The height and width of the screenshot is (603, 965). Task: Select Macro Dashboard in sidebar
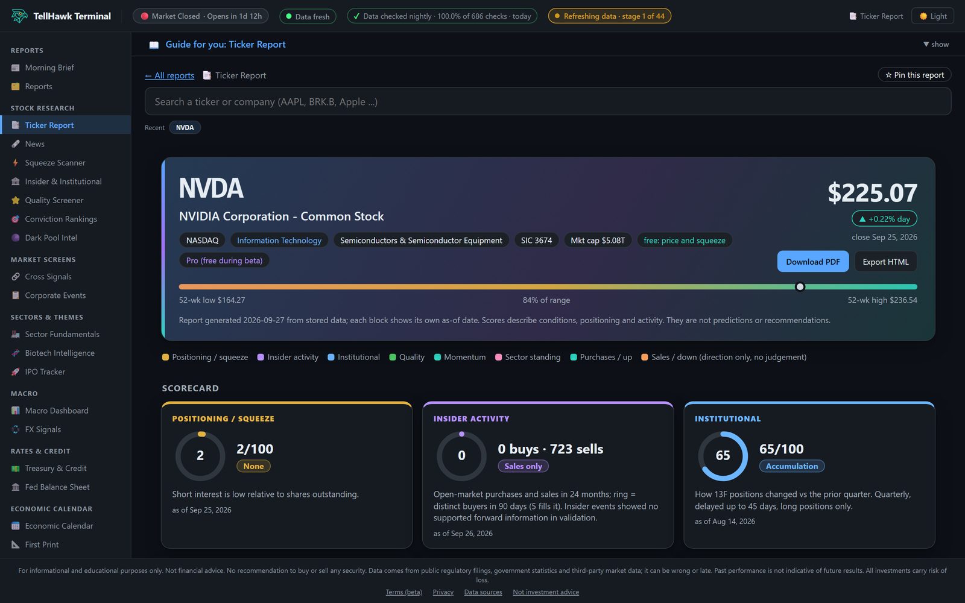tap(65, 410)
